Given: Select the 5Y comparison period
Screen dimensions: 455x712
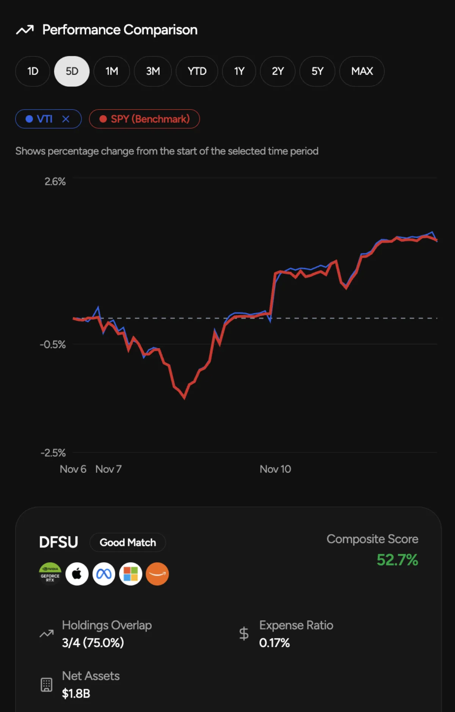Looking at the screenshot, I should tap(317, 71).
